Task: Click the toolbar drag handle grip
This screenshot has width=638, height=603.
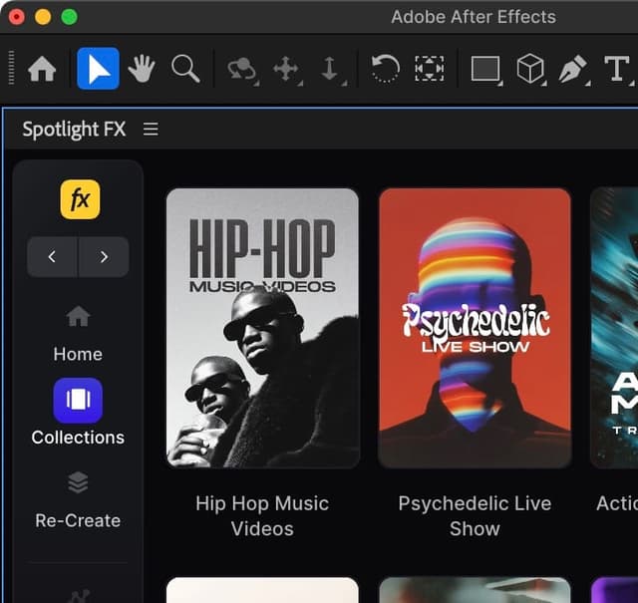Action: click(11, 68)
